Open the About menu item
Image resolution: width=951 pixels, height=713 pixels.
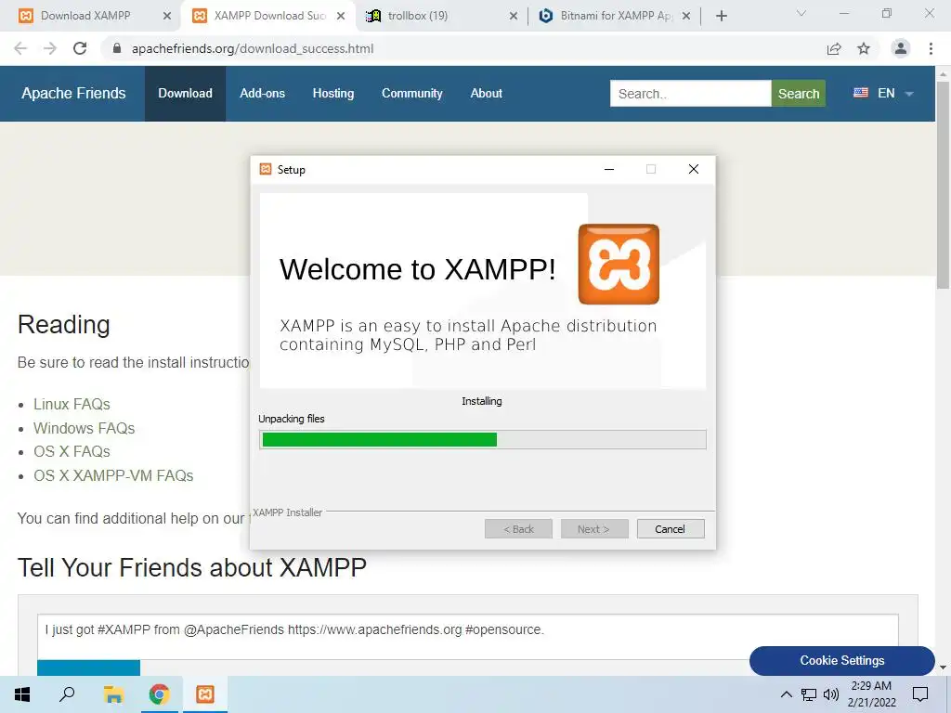(486, 94)
